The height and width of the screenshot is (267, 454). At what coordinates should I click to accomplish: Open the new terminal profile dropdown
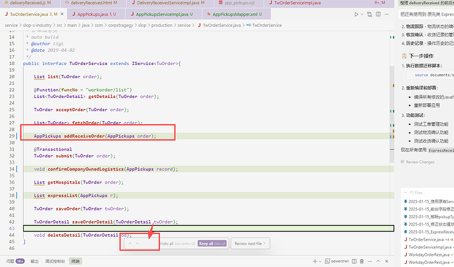click(320, 261)
